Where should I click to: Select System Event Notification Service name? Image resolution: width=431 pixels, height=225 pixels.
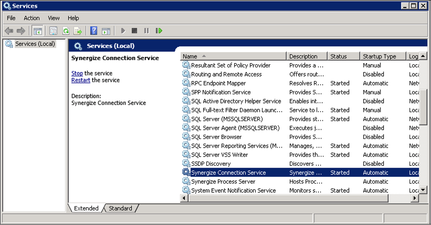point(233,190)
